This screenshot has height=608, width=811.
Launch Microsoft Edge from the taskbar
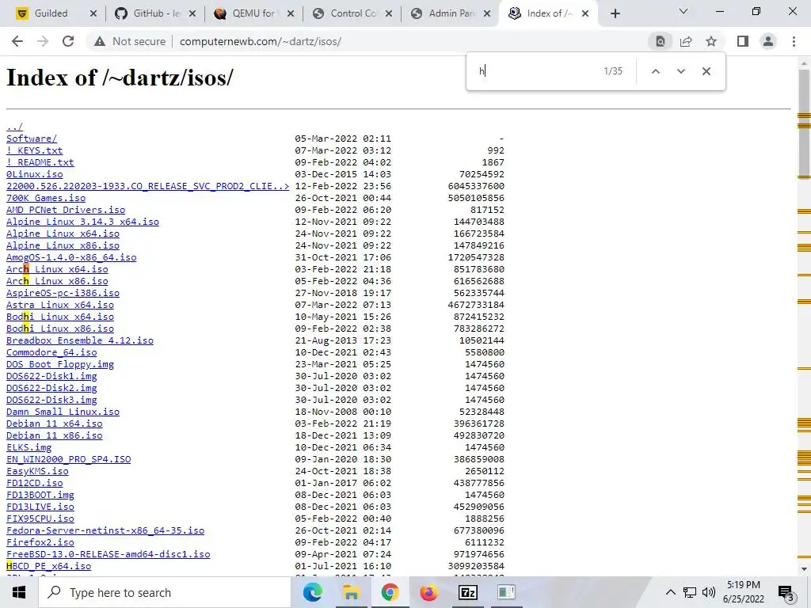point(312,592)
